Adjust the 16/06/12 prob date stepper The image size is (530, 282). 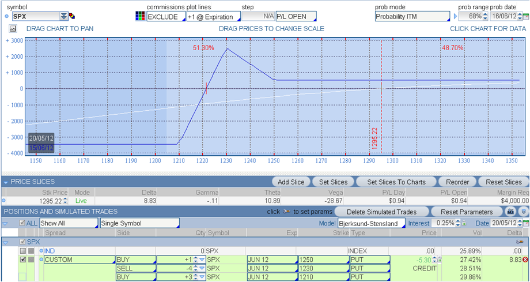[x=520, y=16]
